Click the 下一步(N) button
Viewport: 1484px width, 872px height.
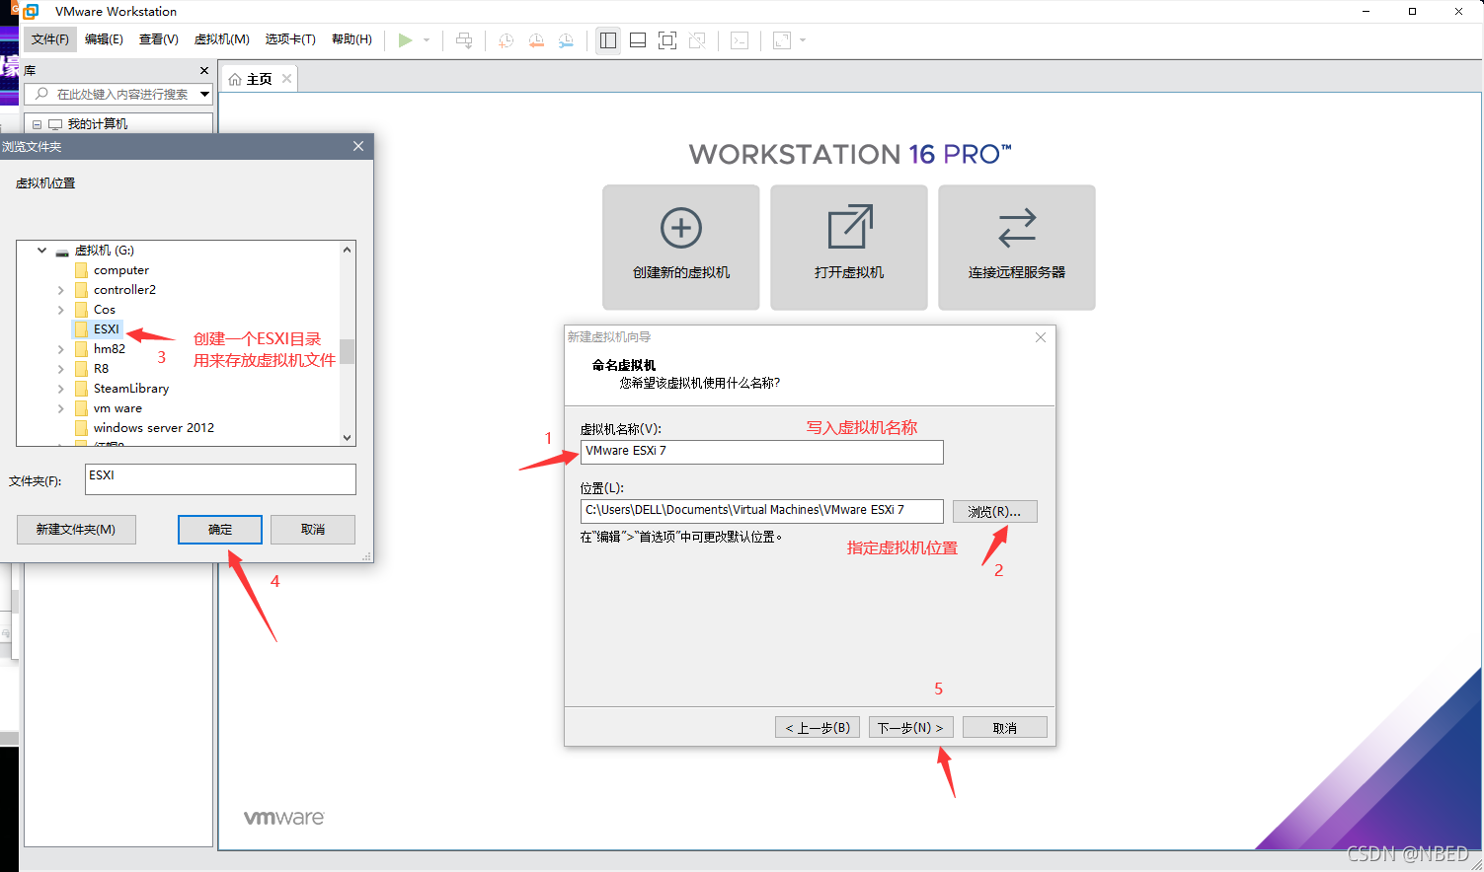910,728
